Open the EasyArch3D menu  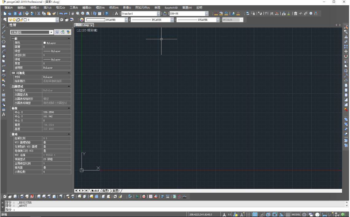pyautogui.click(x=171, y=8)
